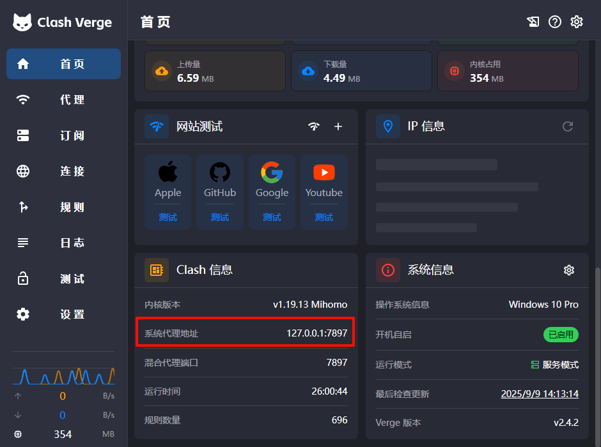
Task: Click the wifi icon beside 代理
Action: coord(23,100)
